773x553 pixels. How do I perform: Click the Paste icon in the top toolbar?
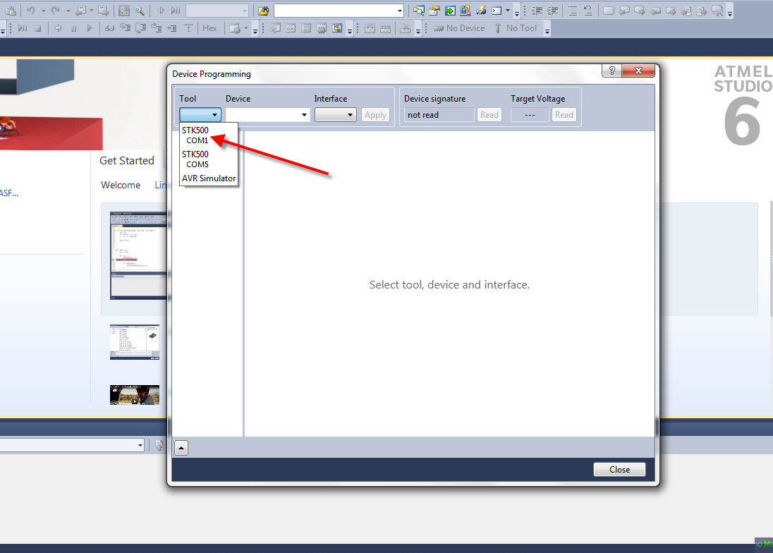click(x=11, y=11)
